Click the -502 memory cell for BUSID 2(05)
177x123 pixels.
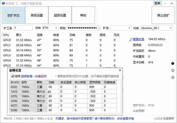click(x=95, y=96)
